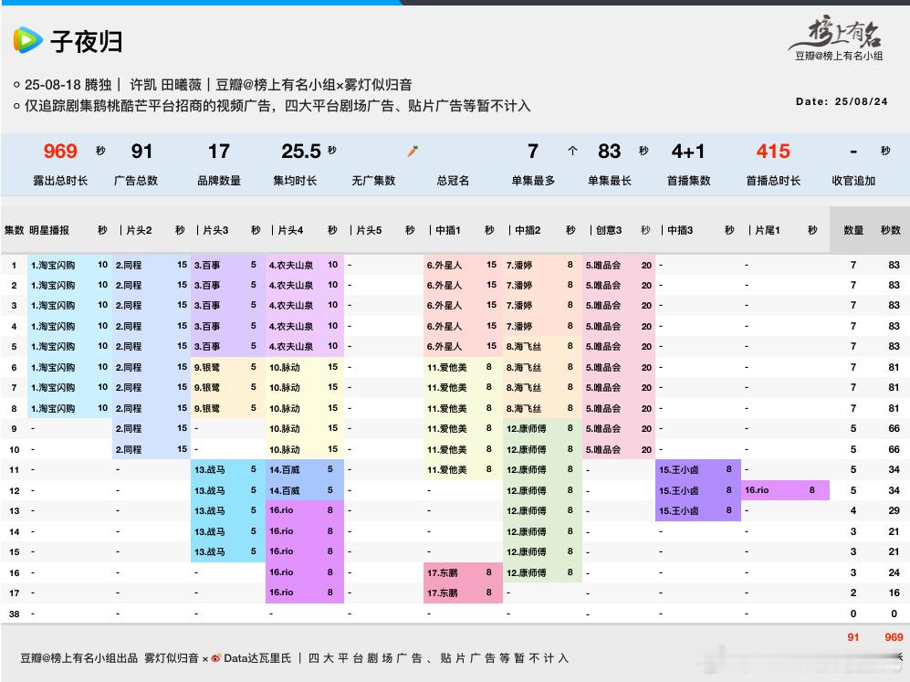The height and width of the screenshot is (682, 910).
Task: Click 10.脉动 in episode 9 row
Action: click(x=285, y=429)
